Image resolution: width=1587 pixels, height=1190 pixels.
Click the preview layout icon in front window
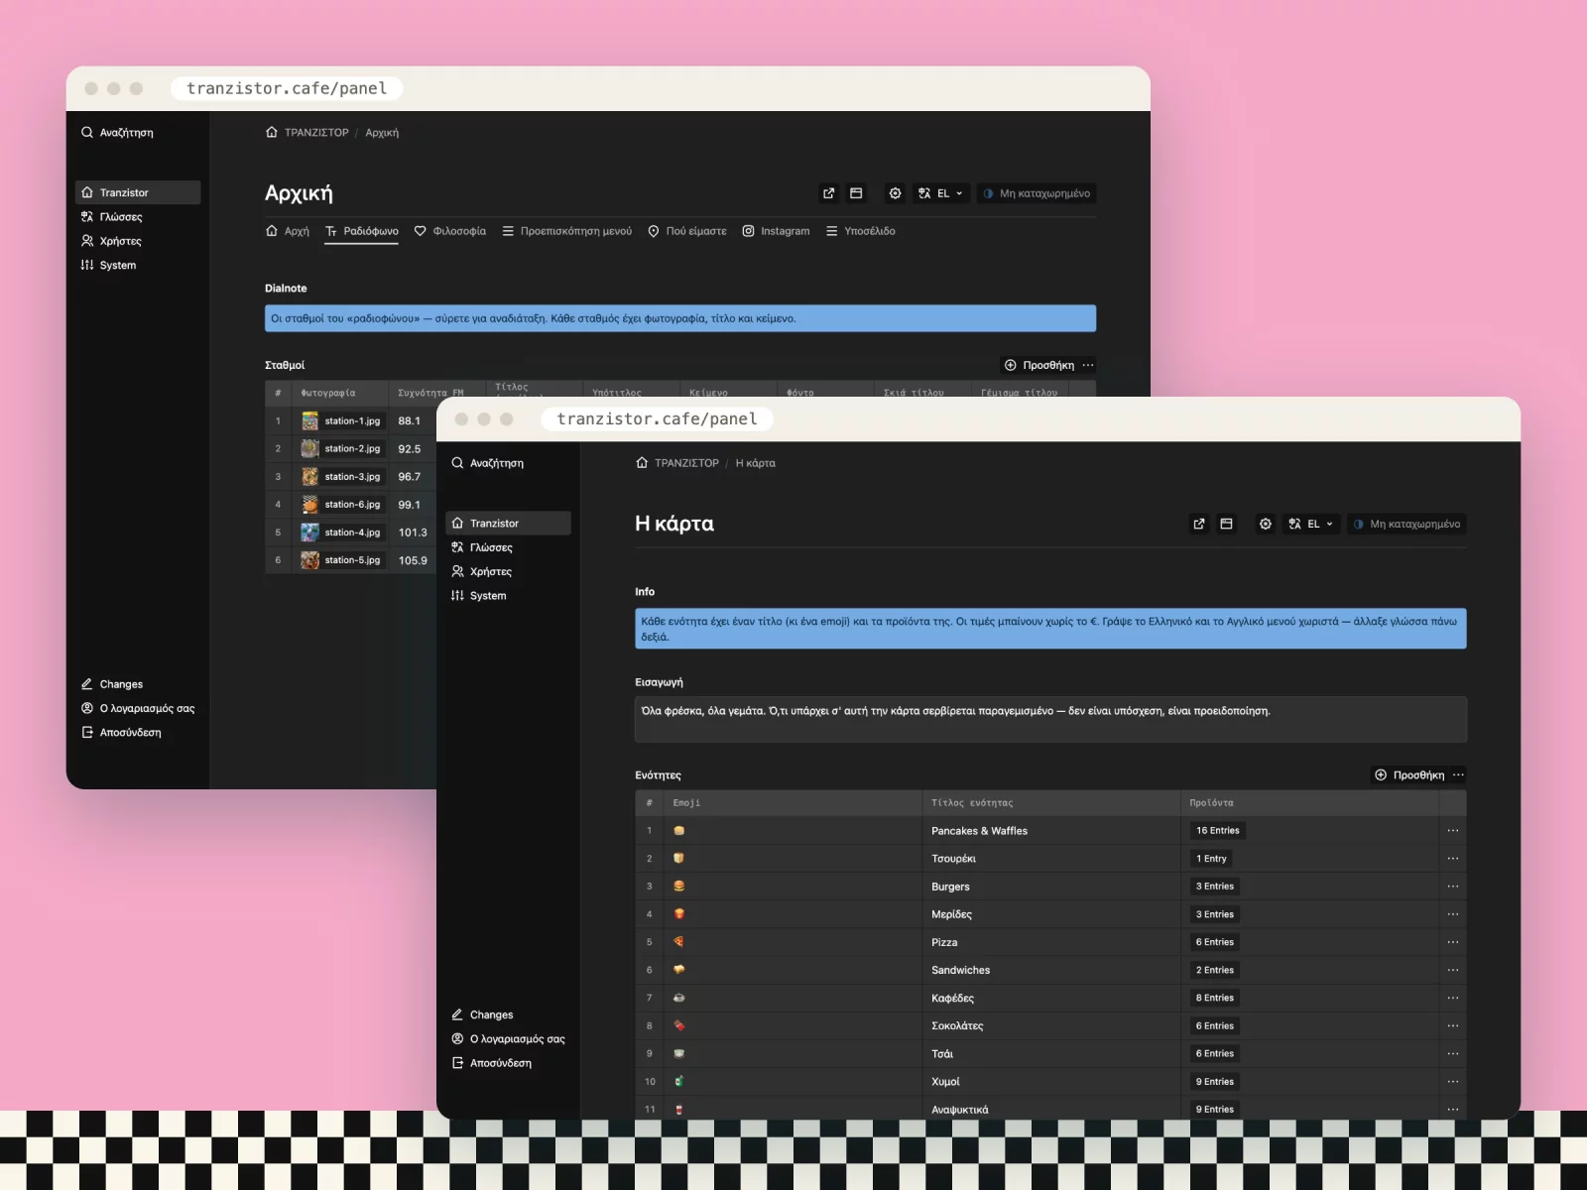[x=1226, y=524]
